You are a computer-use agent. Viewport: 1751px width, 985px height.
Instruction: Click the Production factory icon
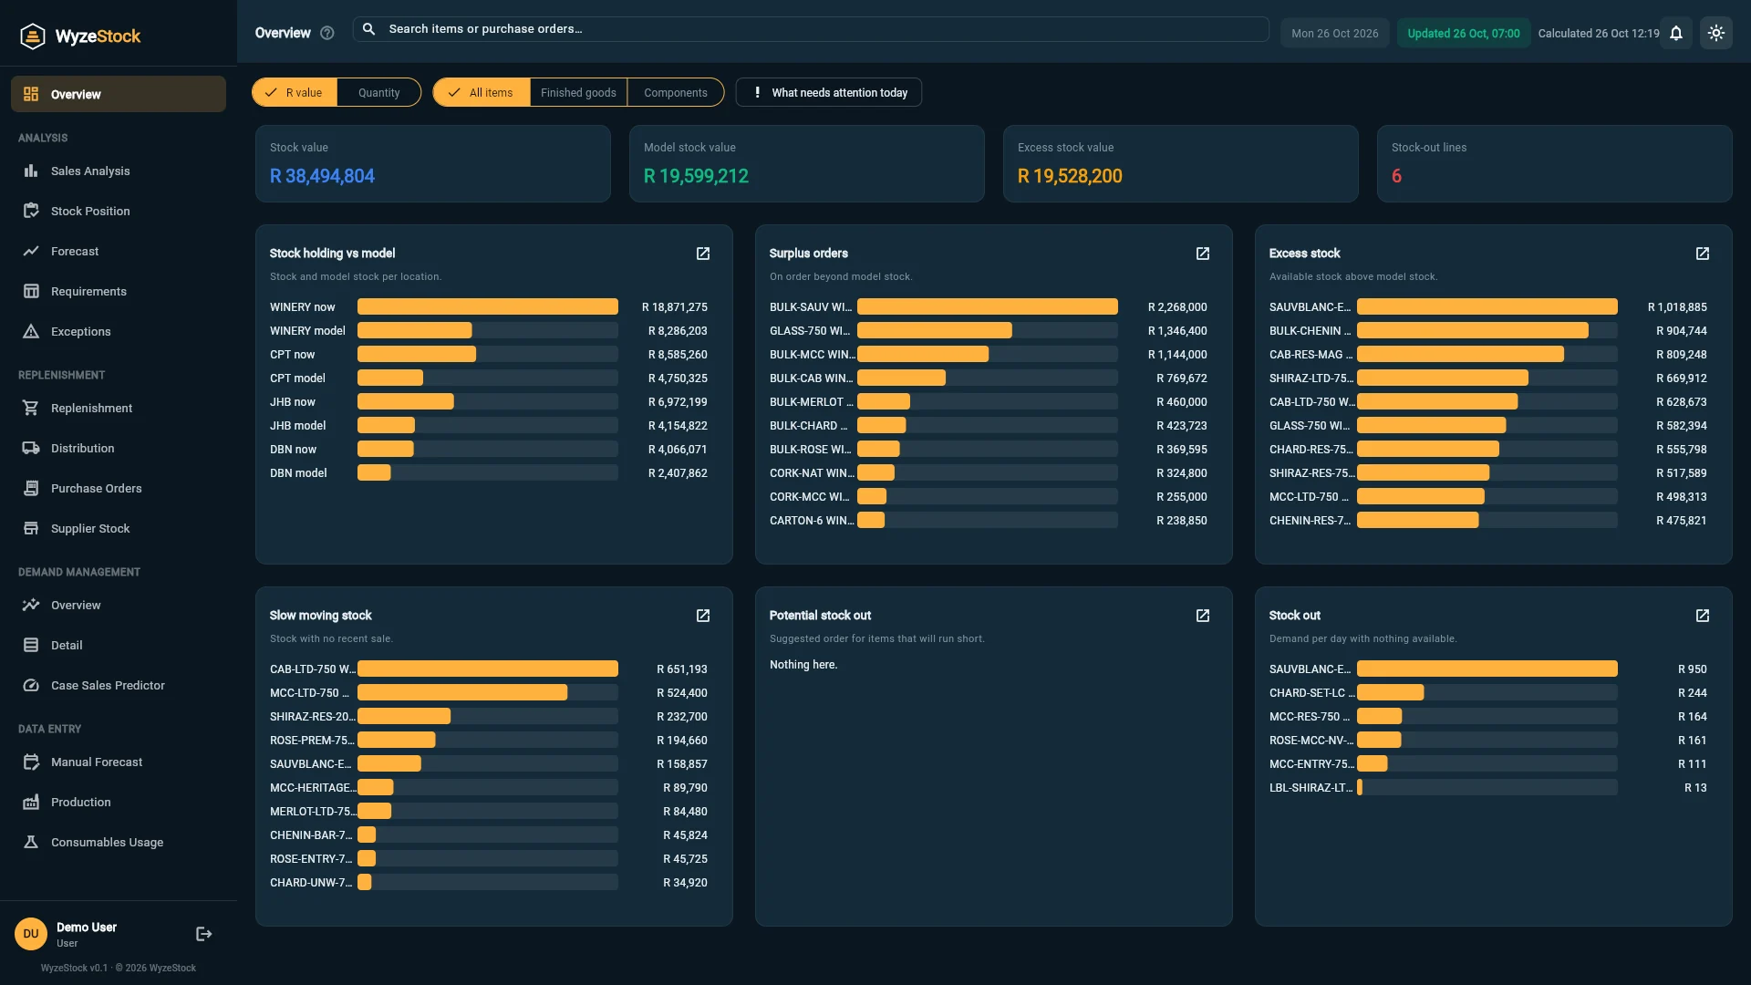[x=31, y=802]
